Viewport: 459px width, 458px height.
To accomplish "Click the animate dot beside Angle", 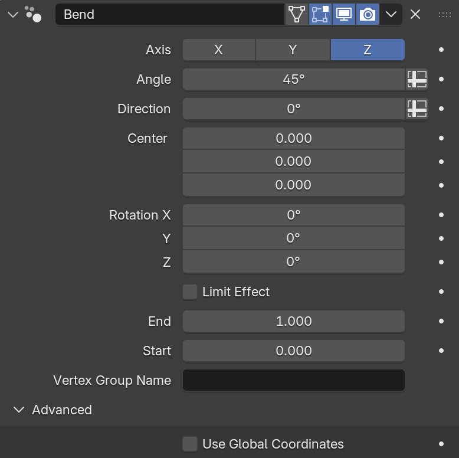I will pos(441,79).
